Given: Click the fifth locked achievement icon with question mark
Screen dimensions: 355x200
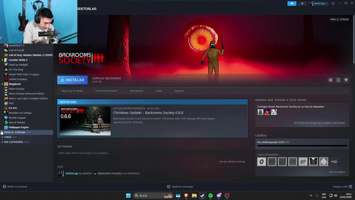Looking at the screenshot, I should pyautogui.click(x=303, y=162).
